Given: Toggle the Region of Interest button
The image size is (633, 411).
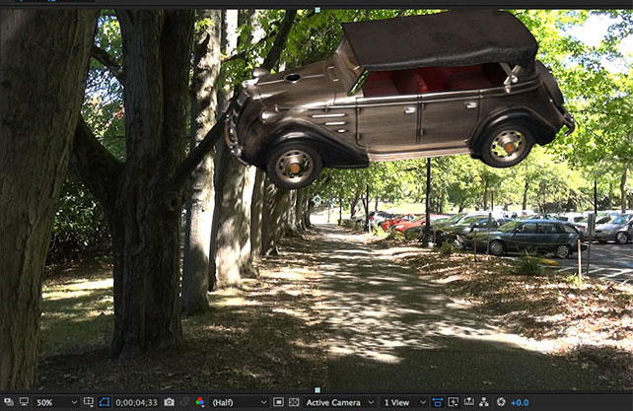Looking at the screenshot, I should 278,402.
